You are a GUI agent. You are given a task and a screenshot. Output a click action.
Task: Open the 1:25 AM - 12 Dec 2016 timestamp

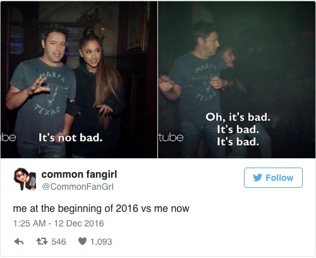pyautogui.click(x=58, y=223)
